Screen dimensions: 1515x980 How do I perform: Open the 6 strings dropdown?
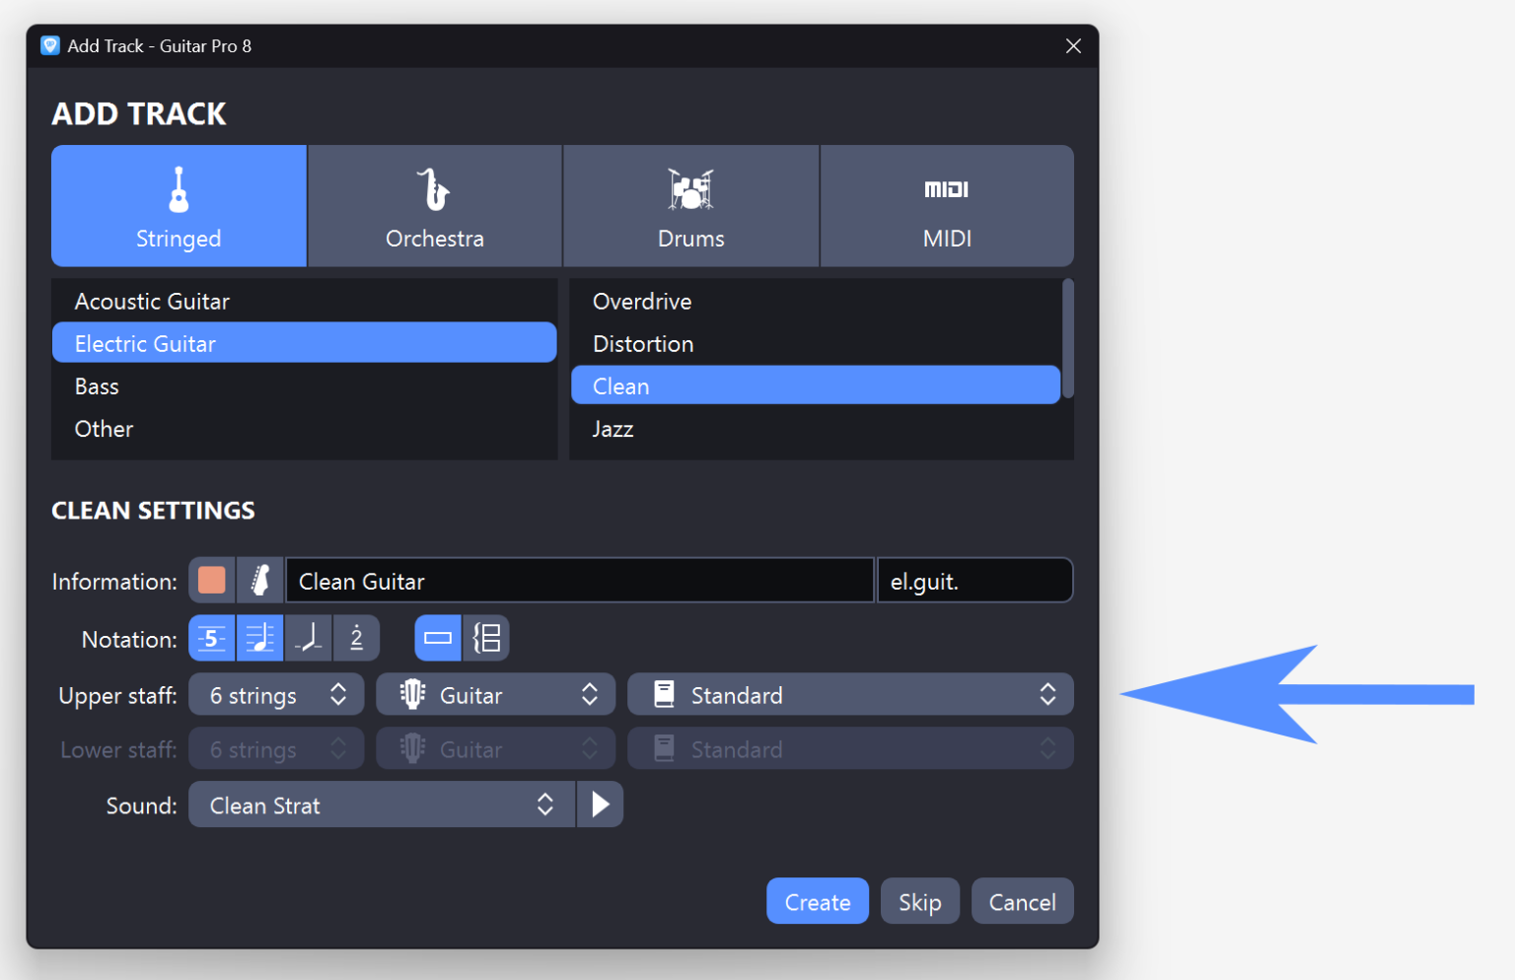[x=276, y=694]
